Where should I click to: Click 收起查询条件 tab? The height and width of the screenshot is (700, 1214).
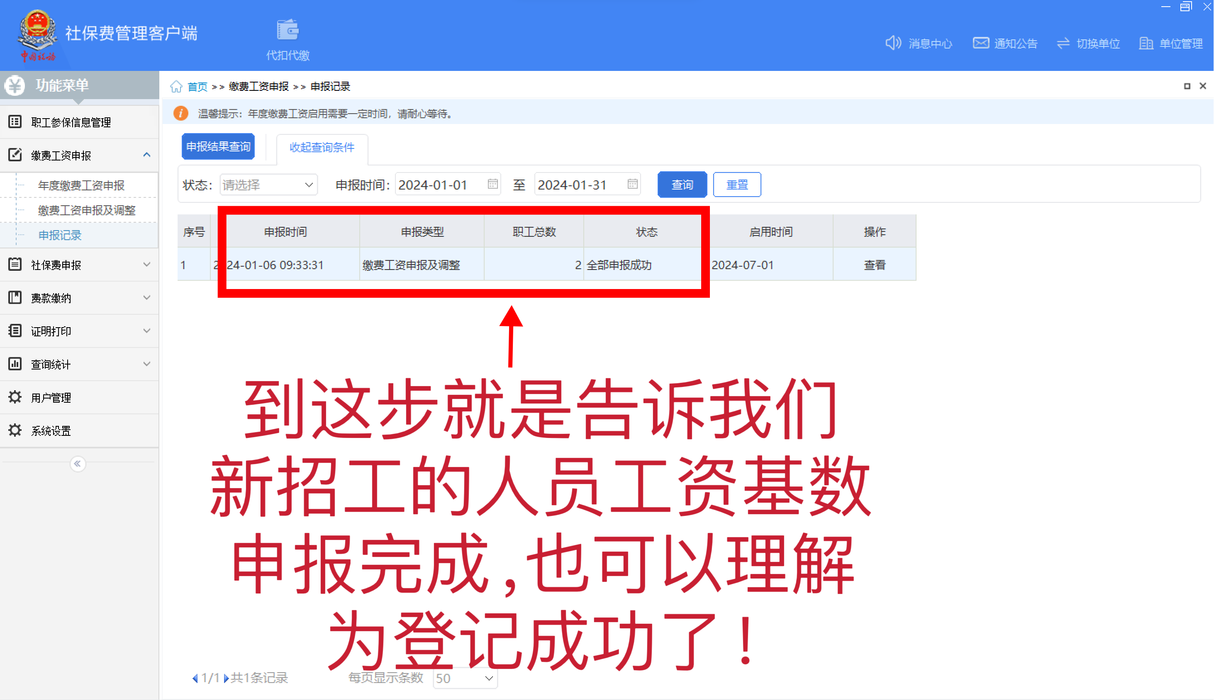click(x=322, y=147)
